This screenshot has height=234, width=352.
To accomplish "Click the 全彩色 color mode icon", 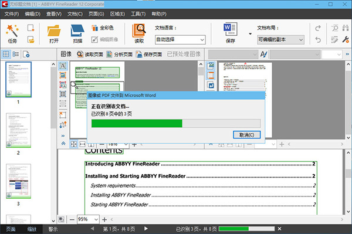I will [94, 28].
